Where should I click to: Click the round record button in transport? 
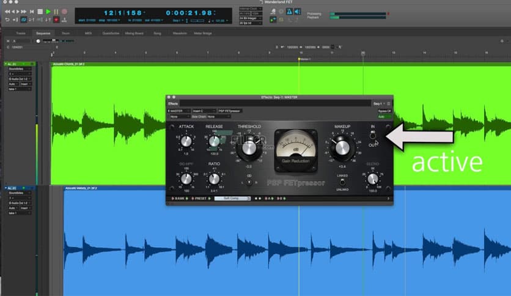[x=65, y=12]
